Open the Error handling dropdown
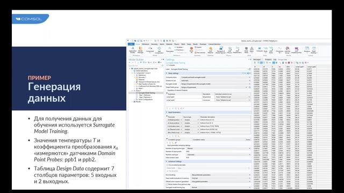The image size is (344, 193). coord(220,175)
